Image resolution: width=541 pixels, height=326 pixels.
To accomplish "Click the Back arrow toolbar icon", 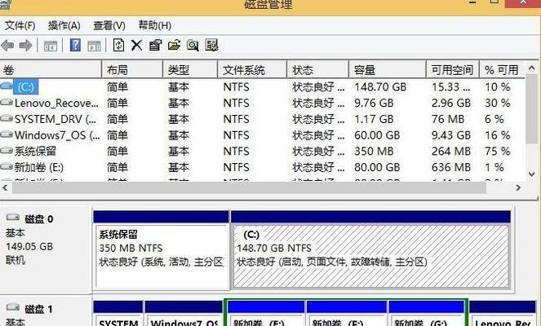I will coord(7,45).
